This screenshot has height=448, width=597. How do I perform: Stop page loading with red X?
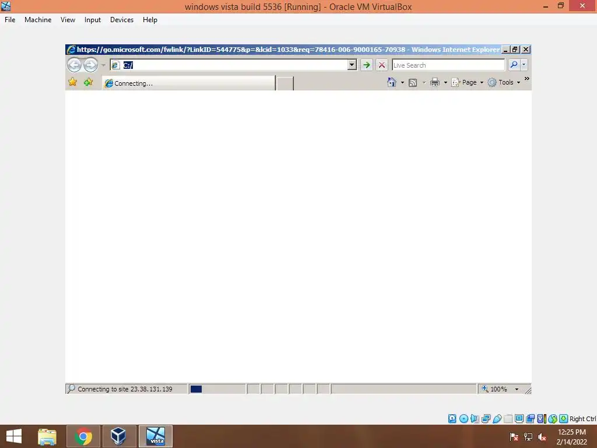[x=382, y=65]
